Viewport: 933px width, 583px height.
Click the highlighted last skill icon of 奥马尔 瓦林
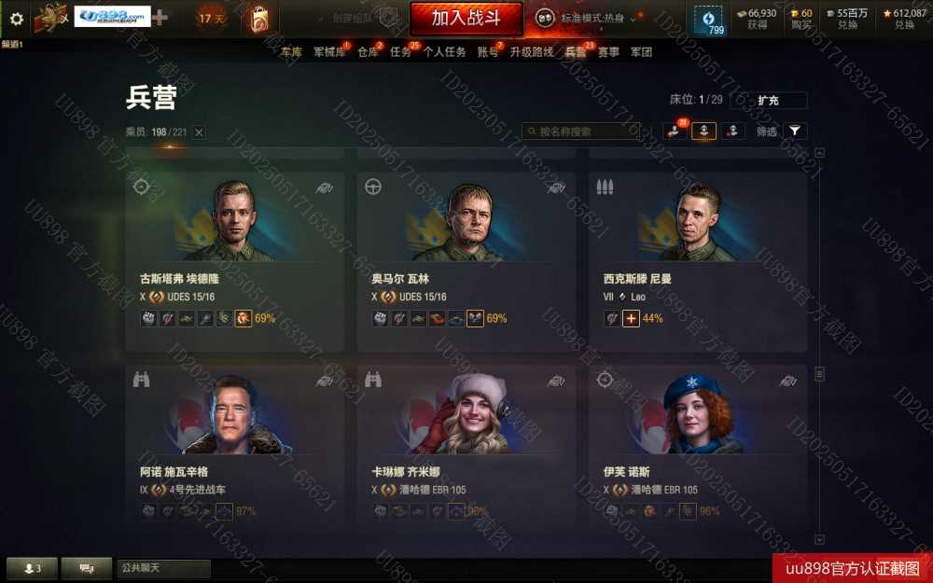click(475, 319)
